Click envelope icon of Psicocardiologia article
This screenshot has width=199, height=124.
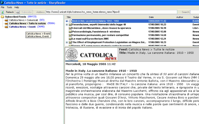70,31
